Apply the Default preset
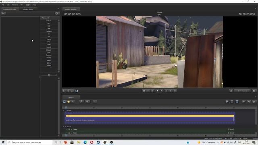This screenshot has height=145, width=258. (x=49, y=21)
